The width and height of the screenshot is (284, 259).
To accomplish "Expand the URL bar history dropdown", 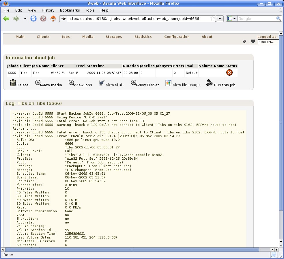I will coord(220,19).
